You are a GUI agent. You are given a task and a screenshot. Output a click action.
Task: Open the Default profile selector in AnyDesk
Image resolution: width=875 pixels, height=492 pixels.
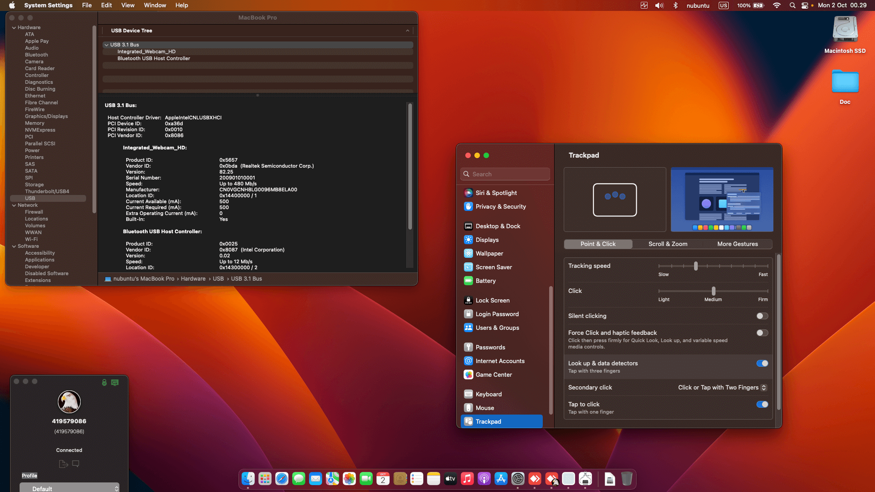(x=69, y=488)
